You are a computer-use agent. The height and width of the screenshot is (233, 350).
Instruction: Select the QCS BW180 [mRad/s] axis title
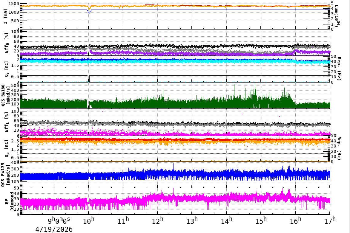[x=6, y=95]
